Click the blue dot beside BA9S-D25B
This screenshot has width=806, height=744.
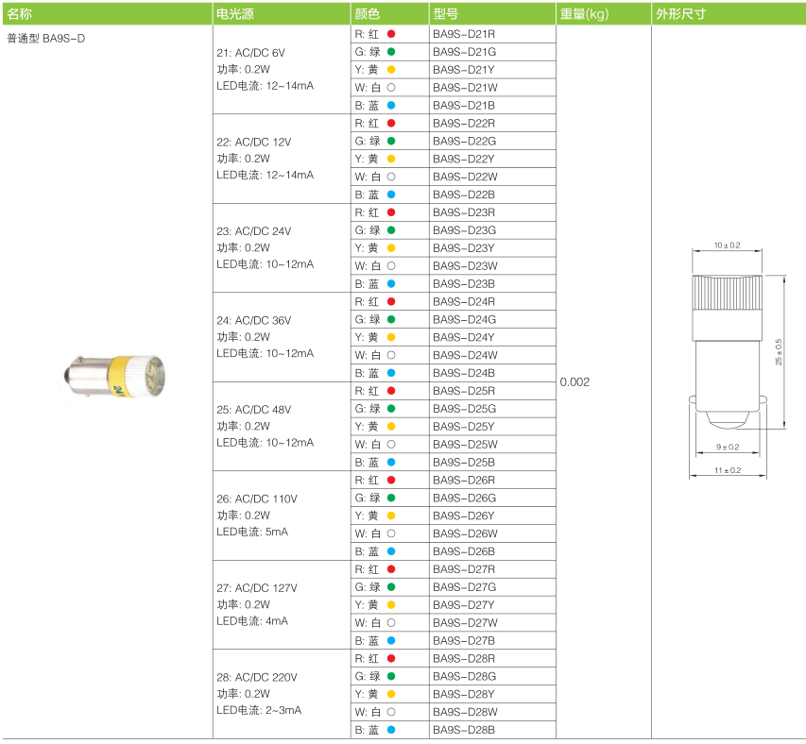pos(390,462)
